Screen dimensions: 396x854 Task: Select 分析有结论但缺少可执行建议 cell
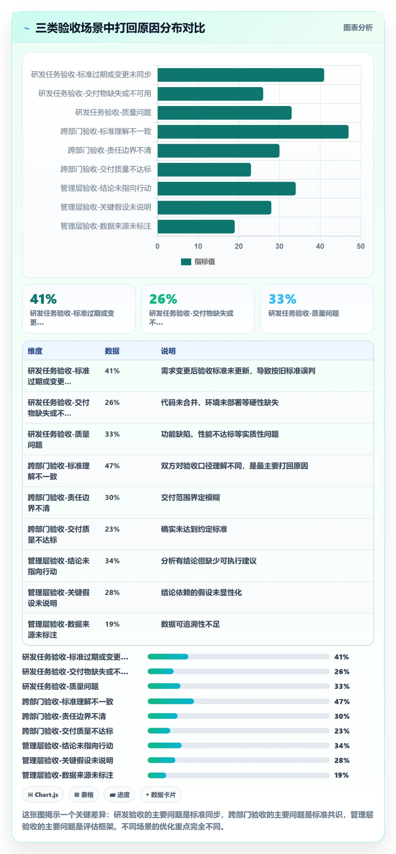[x=209, y=561]
